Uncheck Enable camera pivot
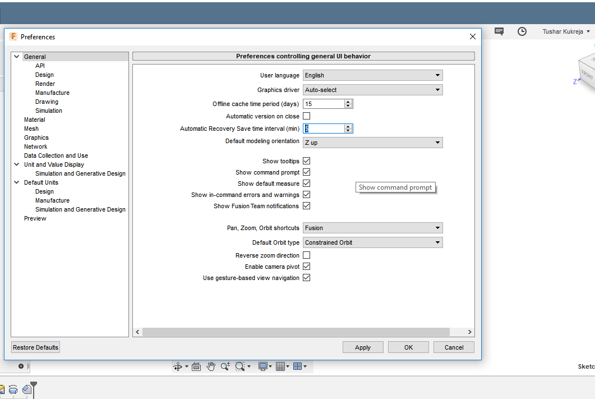This screenshot has height=399, width=595. 307,267
